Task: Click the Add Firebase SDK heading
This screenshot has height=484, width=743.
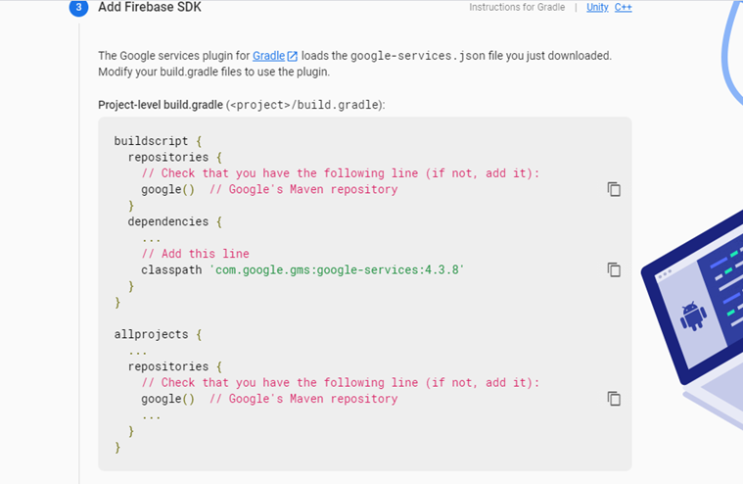Action: click(x=150, y=7)
